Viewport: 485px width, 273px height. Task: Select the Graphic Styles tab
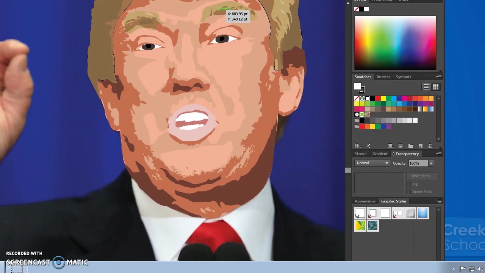pos(394,201)
